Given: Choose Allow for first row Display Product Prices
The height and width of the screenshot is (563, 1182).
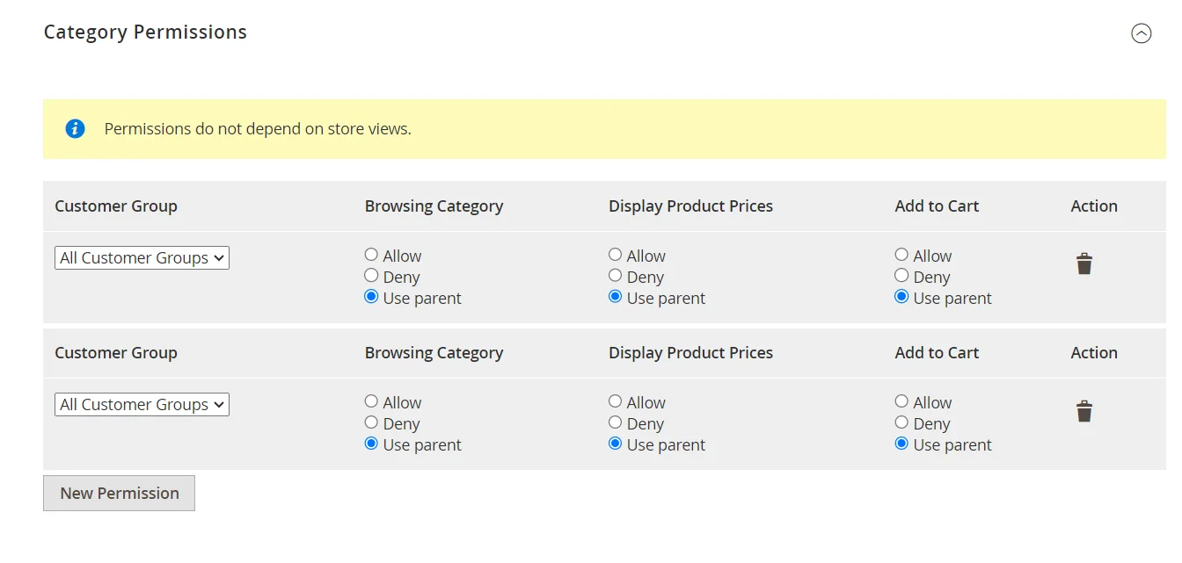Looking at the screenshot, I should point(615,254).
